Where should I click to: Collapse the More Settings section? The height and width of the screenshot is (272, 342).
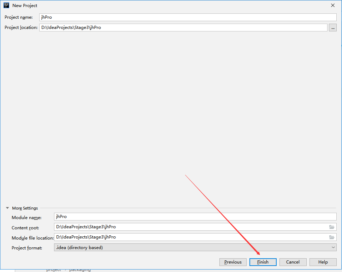pos(7,208)
